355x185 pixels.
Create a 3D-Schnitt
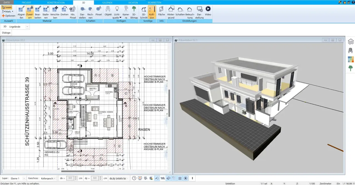pos(144,12)
